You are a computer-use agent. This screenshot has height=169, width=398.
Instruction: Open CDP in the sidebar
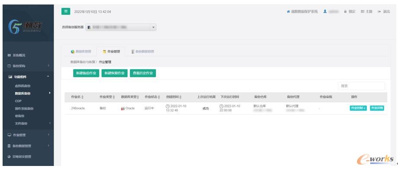coord(18,101)
